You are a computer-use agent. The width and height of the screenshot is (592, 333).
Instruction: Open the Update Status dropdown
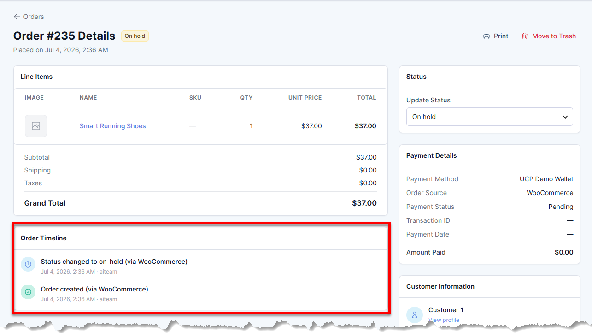click(490, 117)
